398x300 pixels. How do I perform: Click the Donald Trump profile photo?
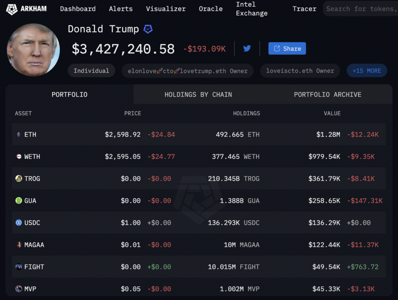[x=33, y=50]
